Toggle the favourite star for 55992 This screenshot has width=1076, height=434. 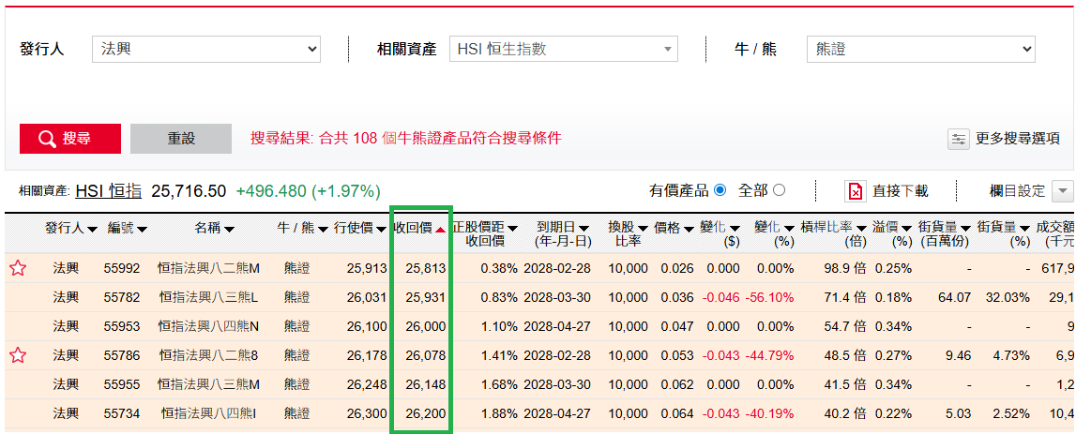18,268
